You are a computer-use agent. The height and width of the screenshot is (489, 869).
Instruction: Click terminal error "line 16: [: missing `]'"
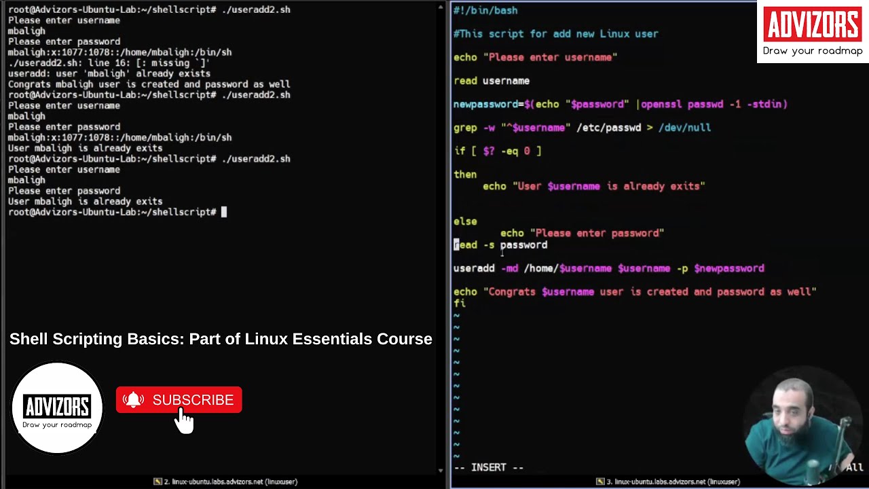(x=109, y=63)
